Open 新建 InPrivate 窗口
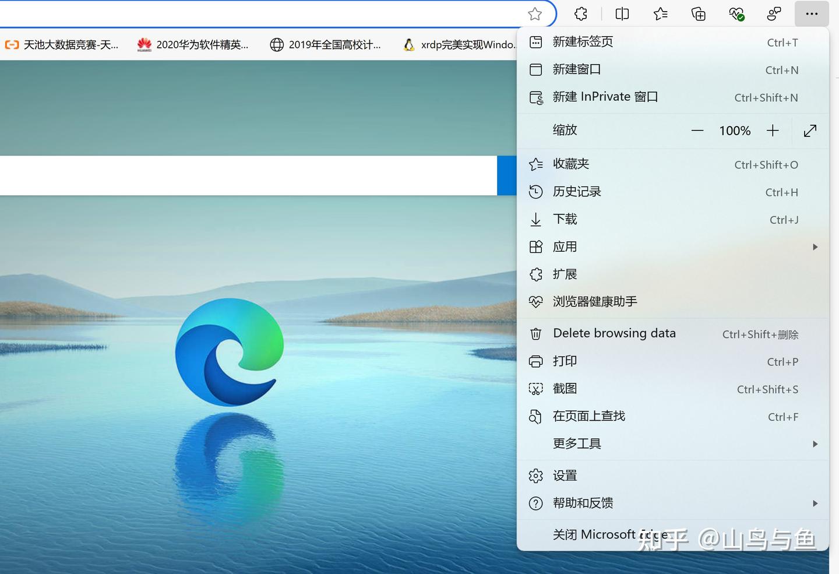This screenshot has width=839, height=574. tap(673, 97)
